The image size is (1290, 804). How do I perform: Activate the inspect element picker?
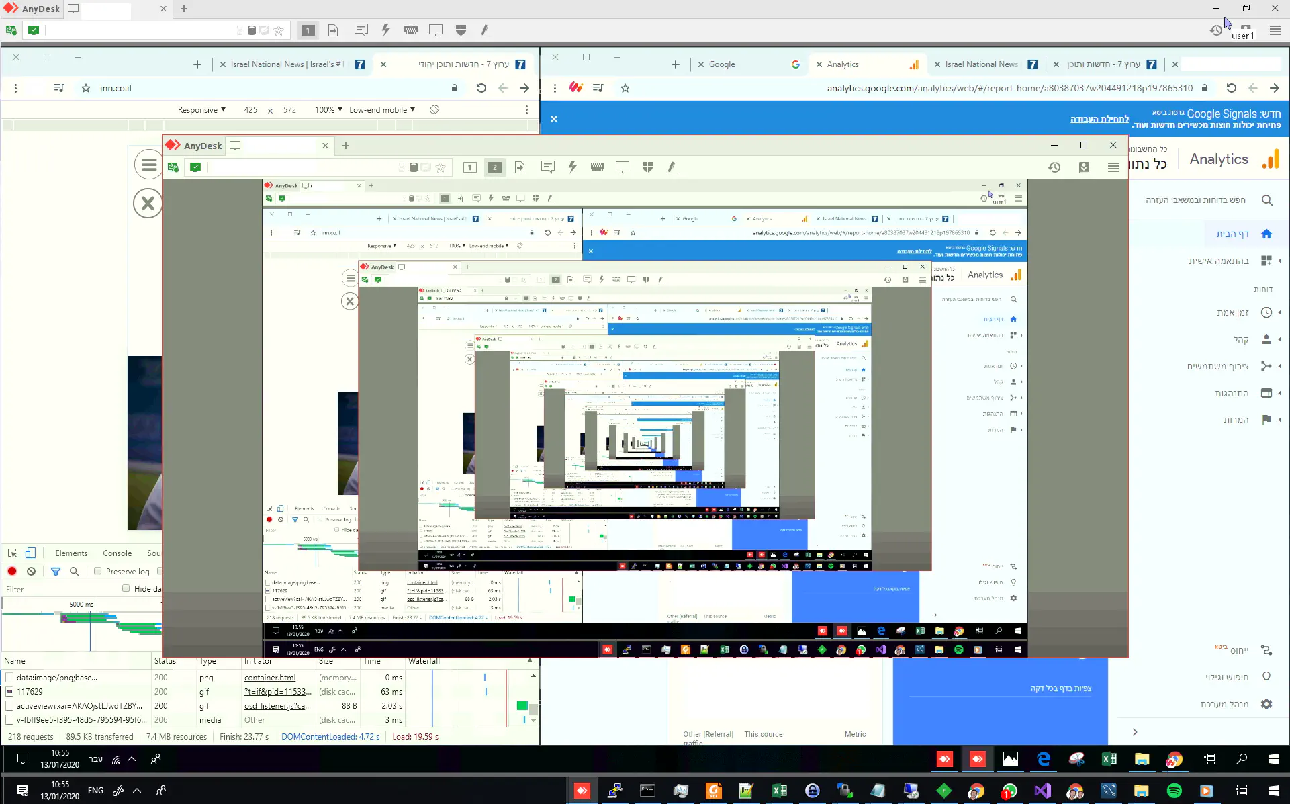coord(12,553)
